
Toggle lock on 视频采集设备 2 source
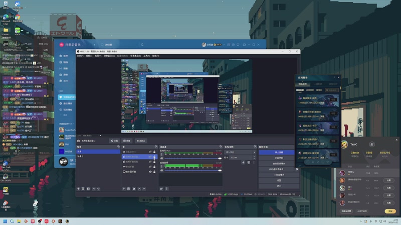pyautogui.click(x=154, y=156)
